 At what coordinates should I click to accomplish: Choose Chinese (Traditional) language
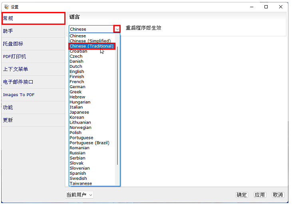point(92,46)
